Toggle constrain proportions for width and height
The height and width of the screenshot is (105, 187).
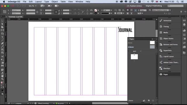37,12
